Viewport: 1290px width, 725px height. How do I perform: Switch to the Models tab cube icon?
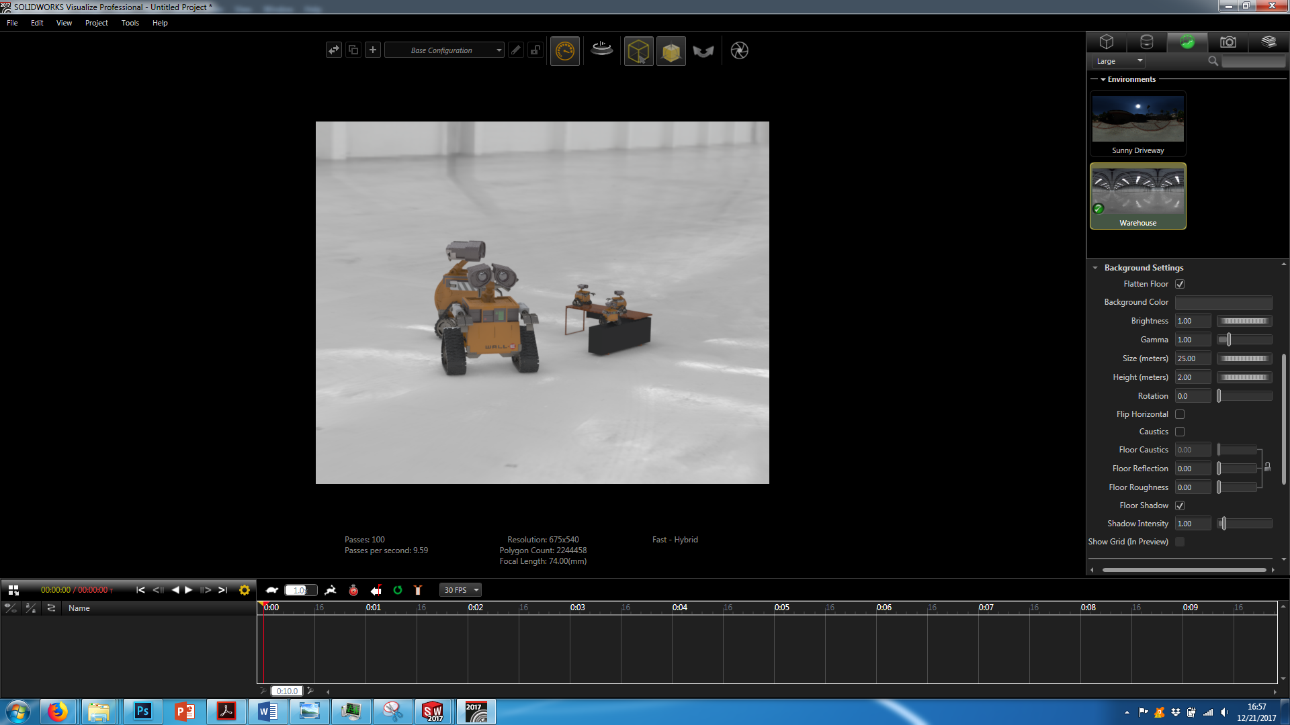coord(1107,42)
